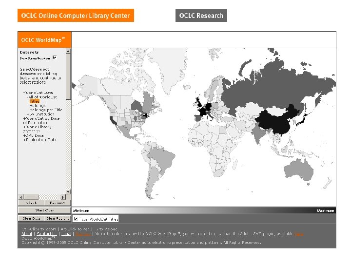Select Spain on the world map
The width and height of the screenshot is (351, 263).
point(199,118)
